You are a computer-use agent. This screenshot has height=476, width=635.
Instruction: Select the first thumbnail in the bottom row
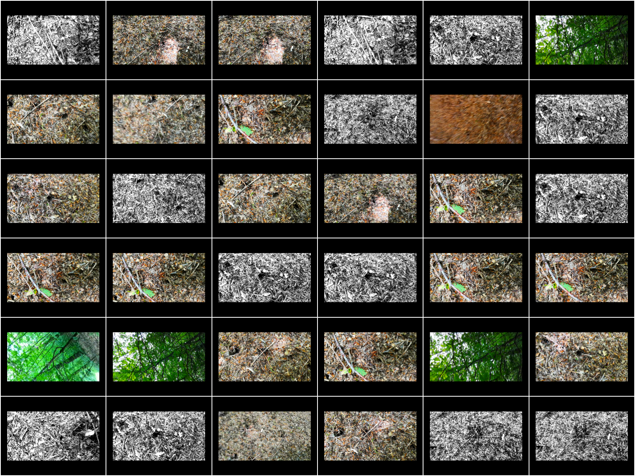53,436
